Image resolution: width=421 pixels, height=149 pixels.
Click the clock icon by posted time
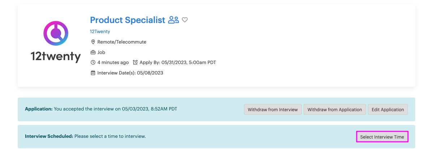pyautogui.click(x=93, y=62)
